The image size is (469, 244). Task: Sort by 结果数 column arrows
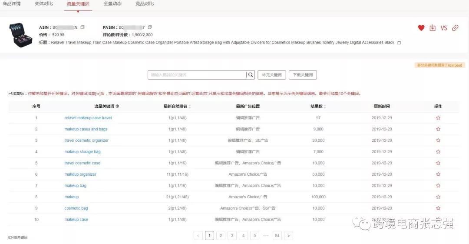click(325, 107)
